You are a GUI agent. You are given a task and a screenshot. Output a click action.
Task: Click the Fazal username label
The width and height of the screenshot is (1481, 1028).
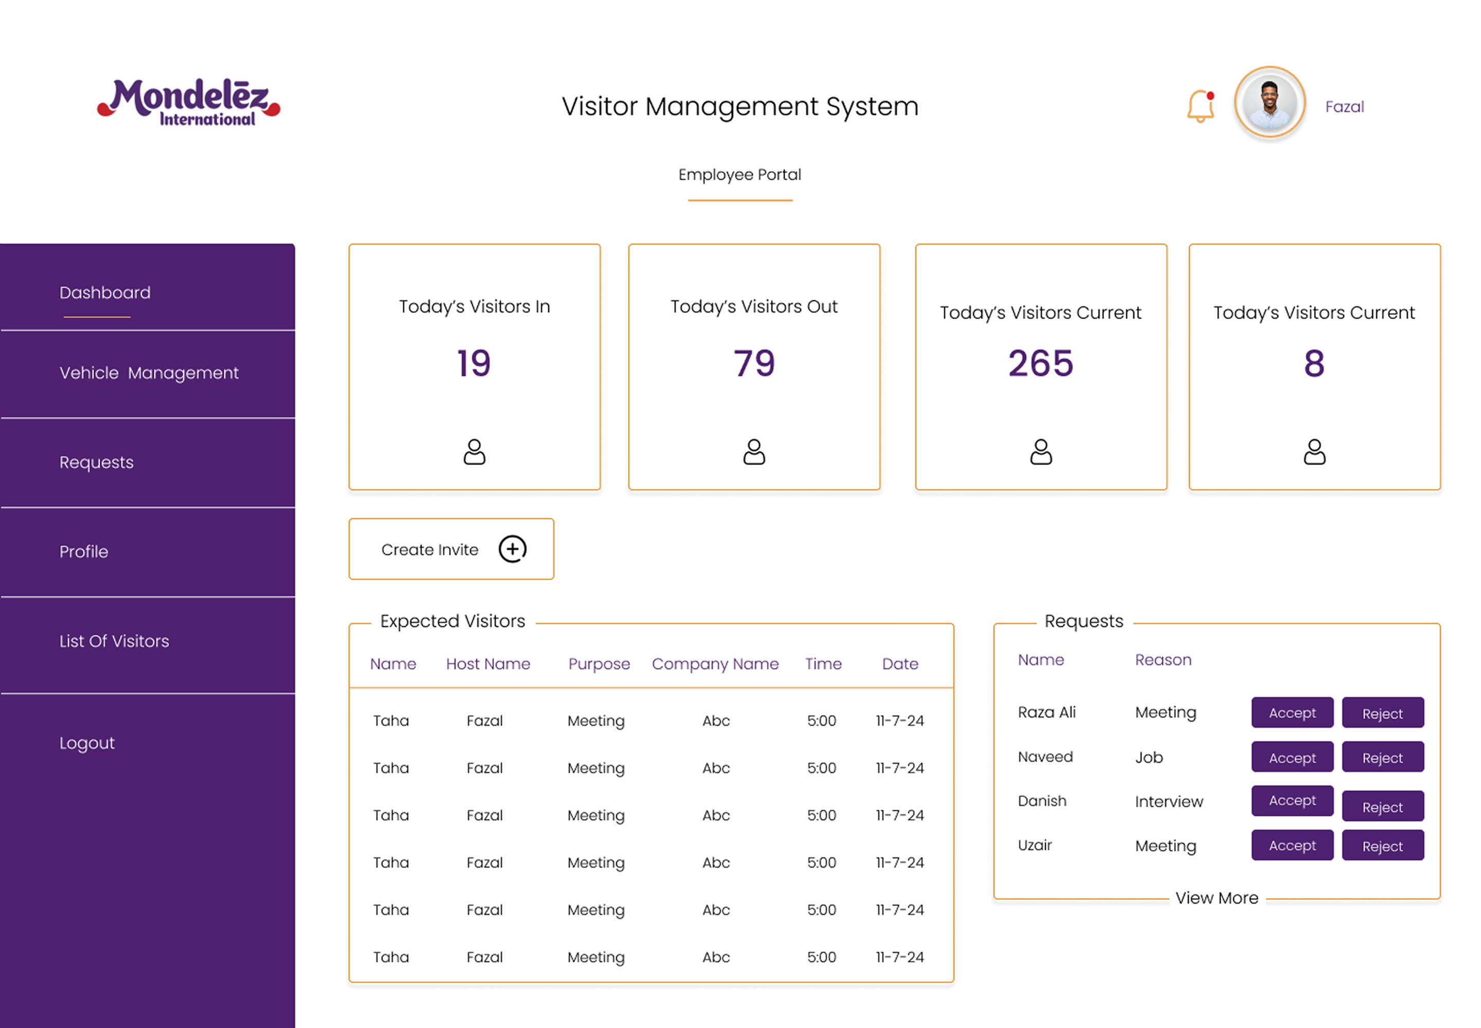coord(1344,107)
